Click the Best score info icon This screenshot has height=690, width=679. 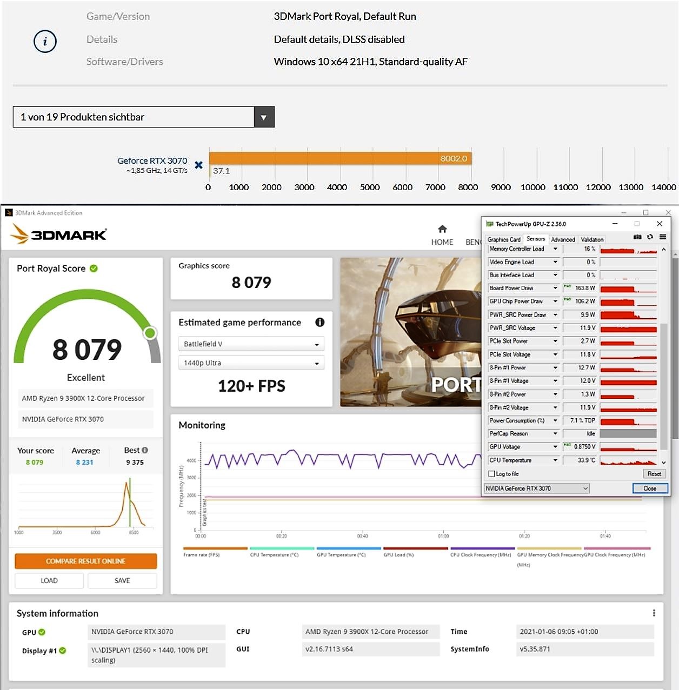click(145, 450)
